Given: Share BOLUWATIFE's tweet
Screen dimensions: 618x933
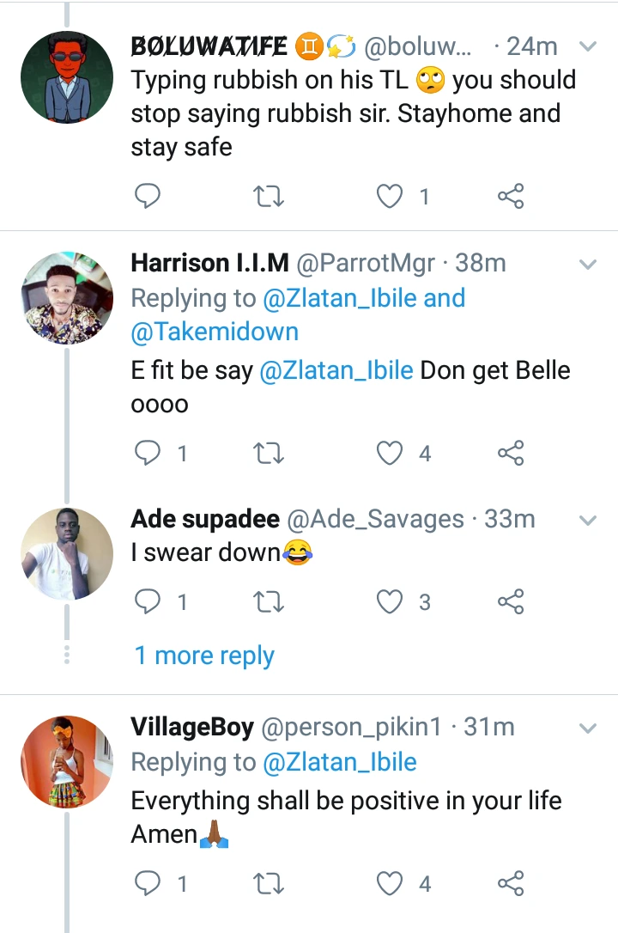Looking at the screenshot, I should click(x=511, y=198).
